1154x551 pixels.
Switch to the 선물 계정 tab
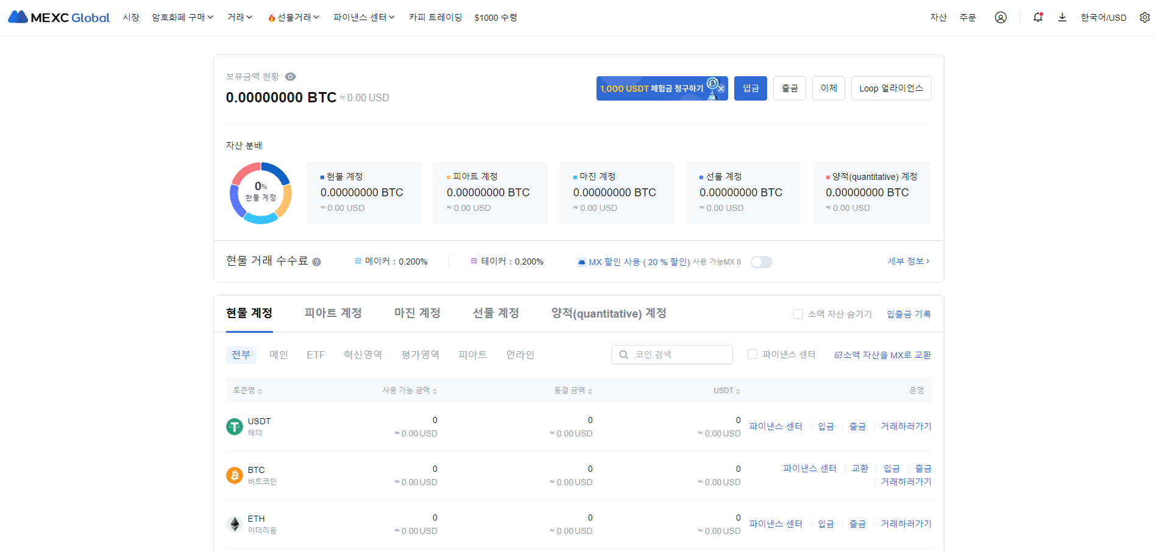(496, 313)
